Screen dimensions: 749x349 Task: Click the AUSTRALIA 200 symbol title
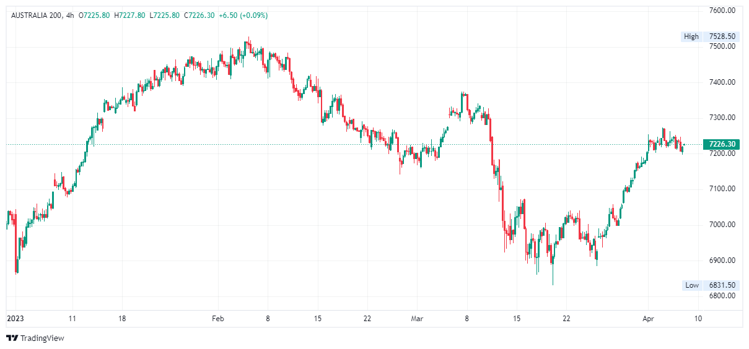click(36, 15)
